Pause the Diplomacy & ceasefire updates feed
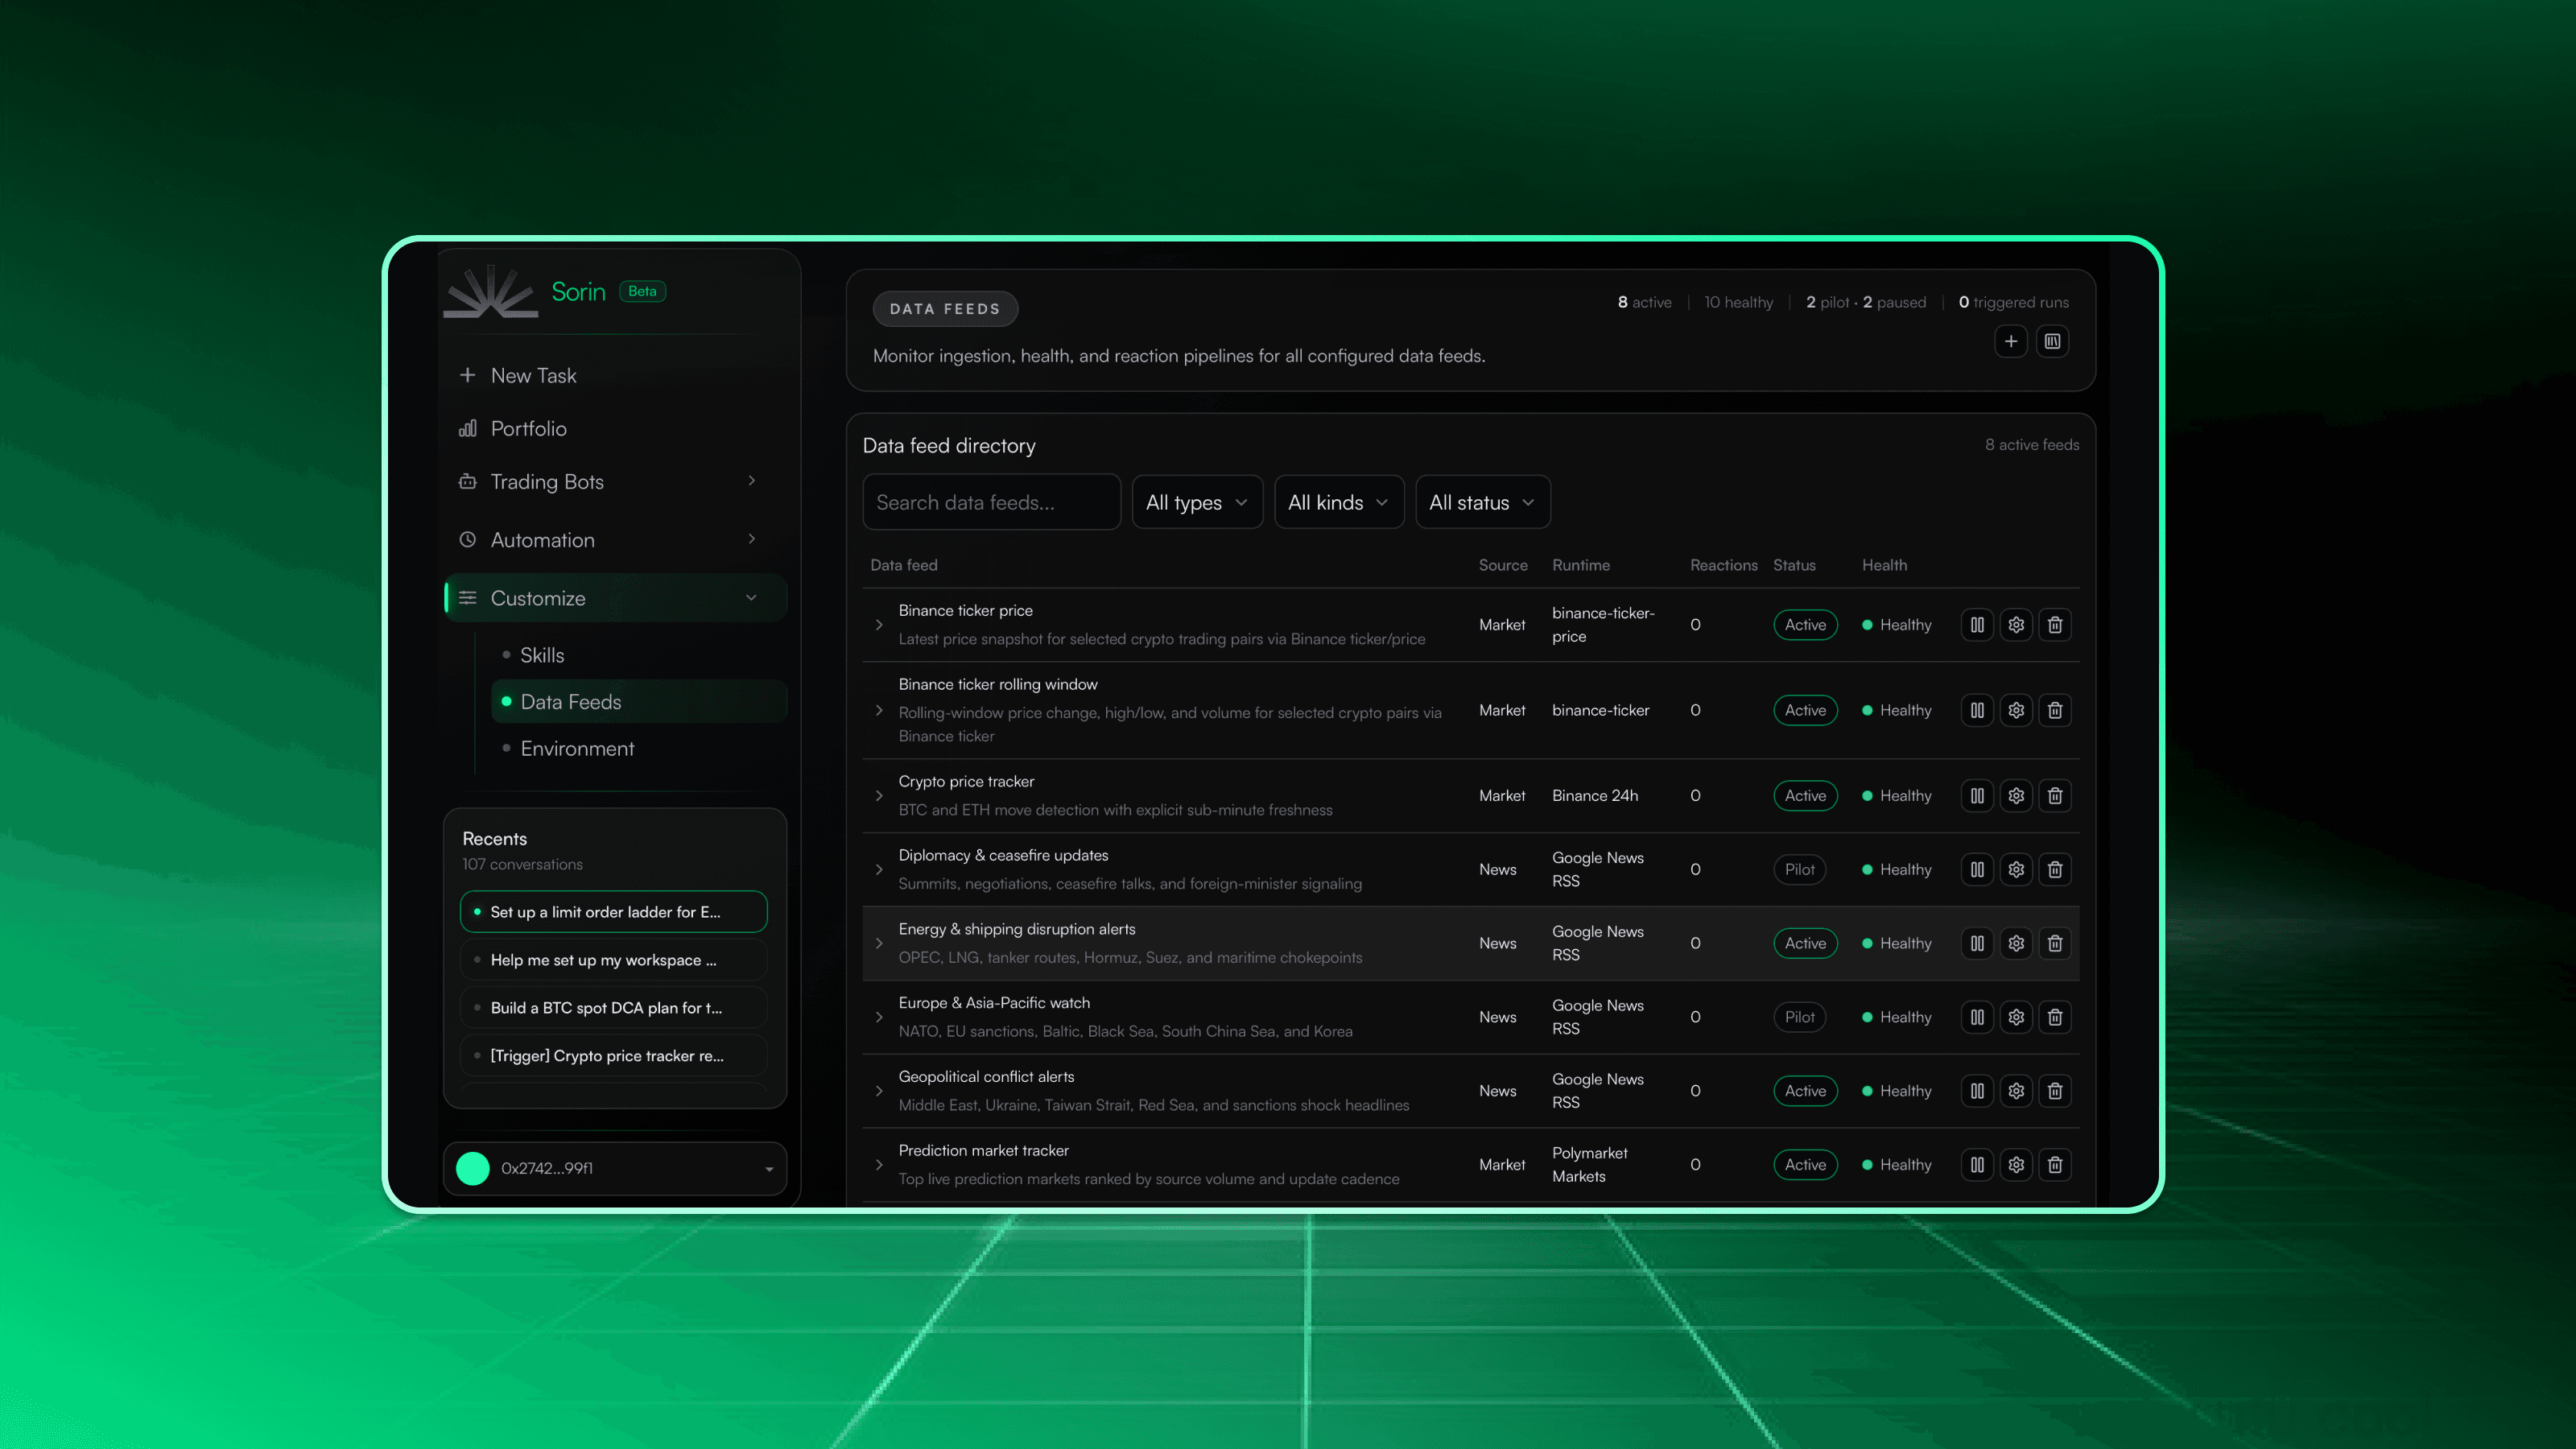The image size is (2576, 1449). [1977, 870]
